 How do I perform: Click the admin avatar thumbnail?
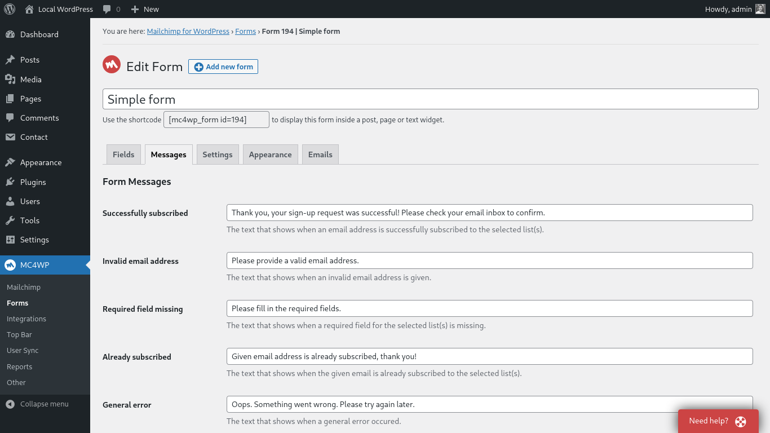coord(760,9)
